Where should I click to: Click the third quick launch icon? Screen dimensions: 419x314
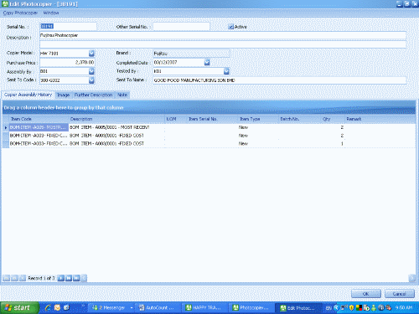(66, 307)
